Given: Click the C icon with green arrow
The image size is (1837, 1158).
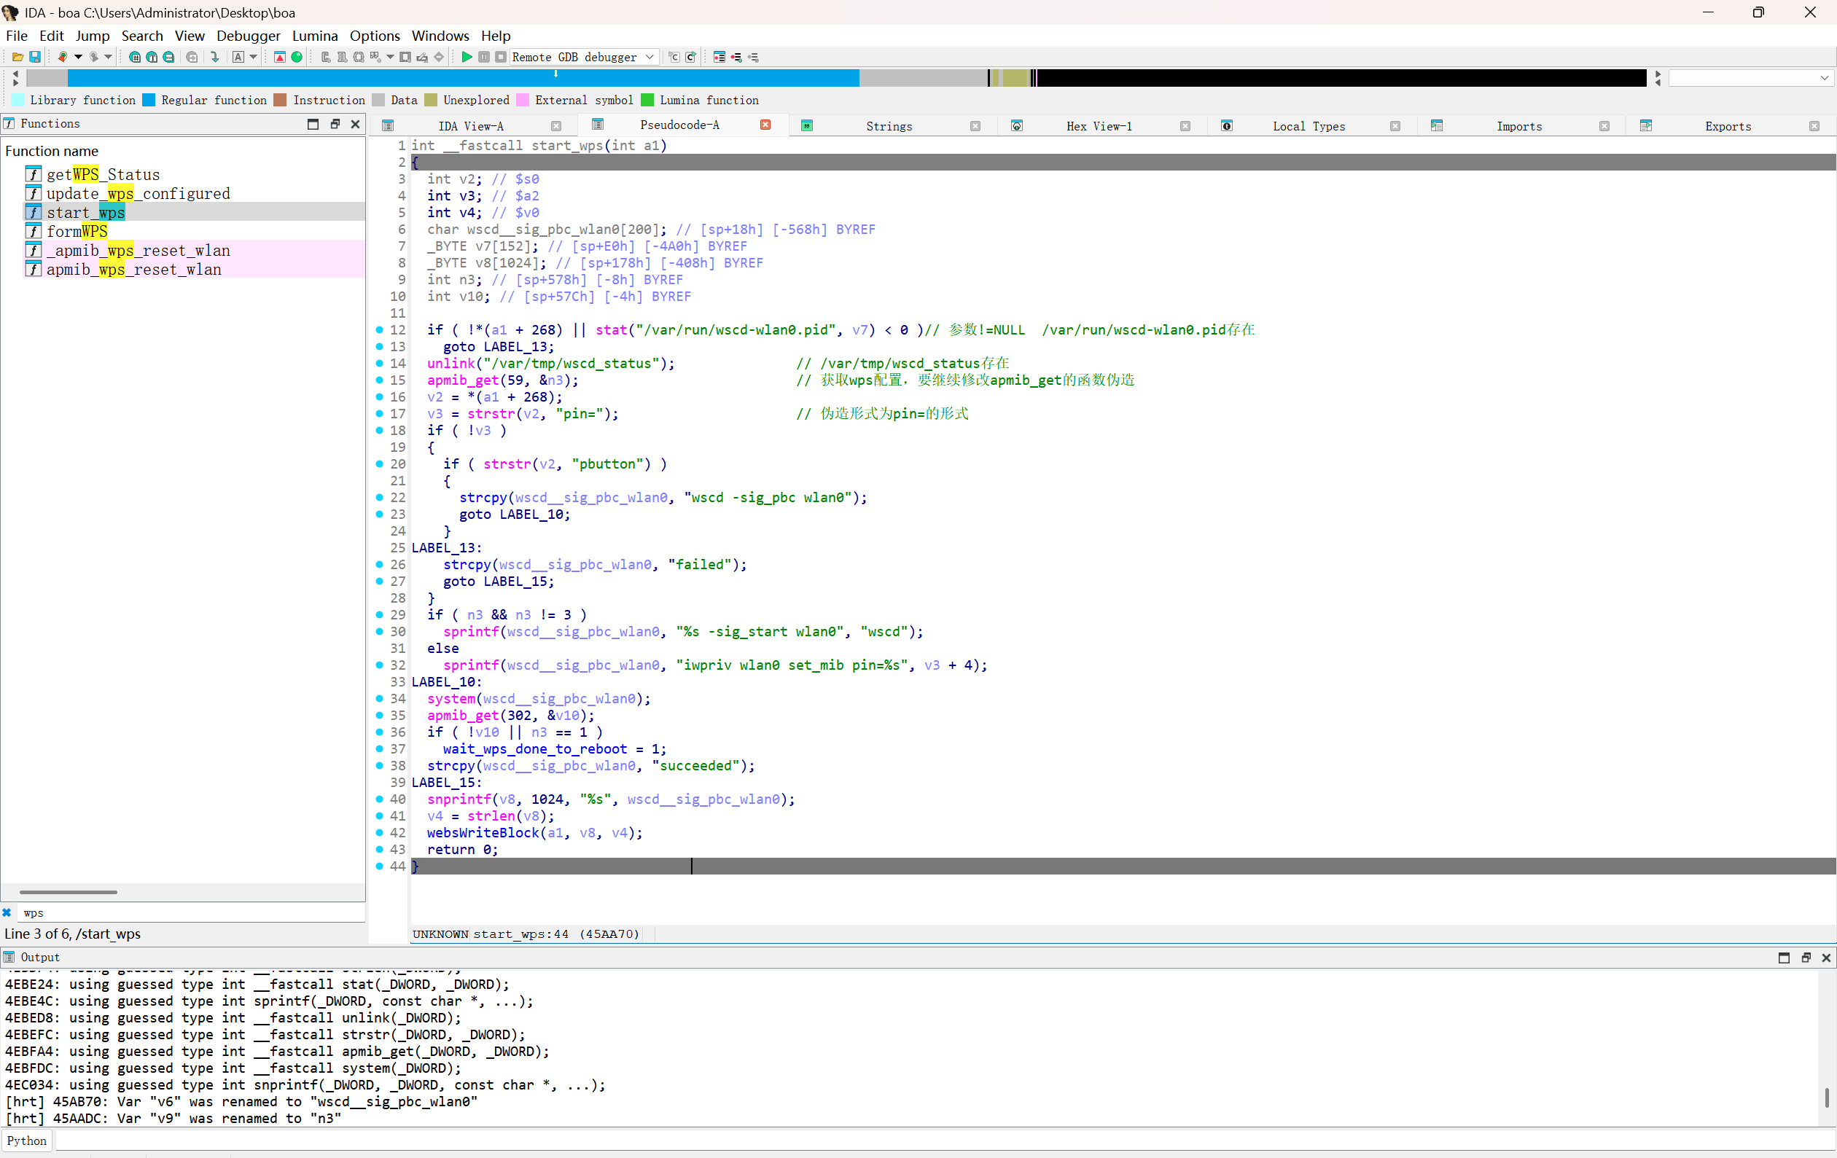Looking at the screenshot, I should coord(691,58).
